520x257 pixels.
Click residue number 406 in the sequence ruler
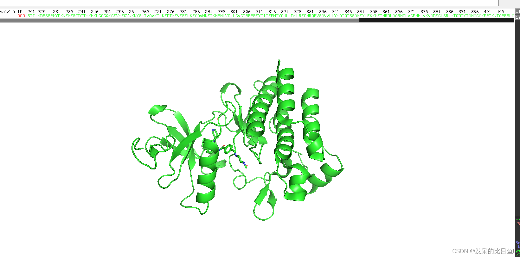500,11
